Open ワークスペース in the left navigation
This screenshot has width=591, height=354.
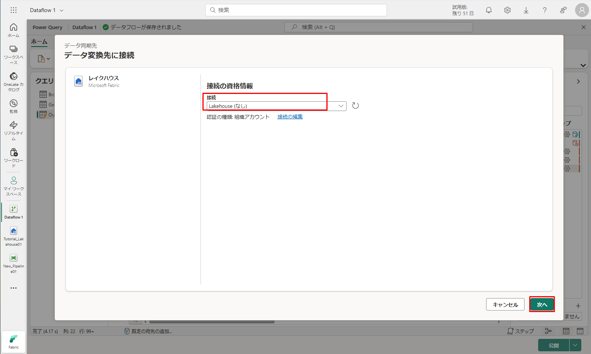coord(14,55)
